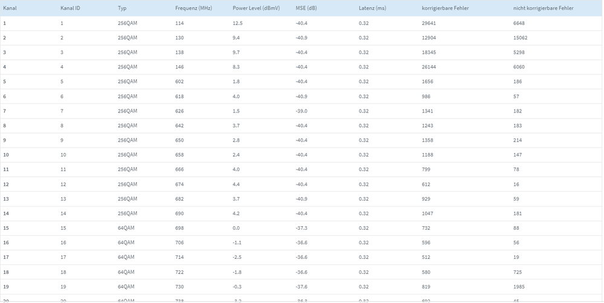Click the 15062 uncorrectable errors value

520,37
